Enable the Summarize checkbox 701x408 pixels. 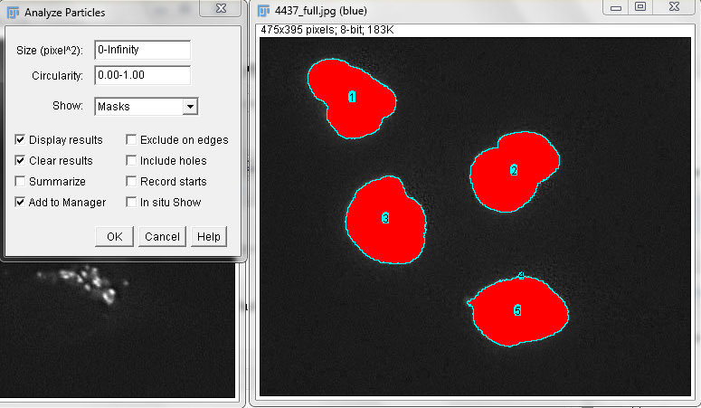tap(20, 181)
